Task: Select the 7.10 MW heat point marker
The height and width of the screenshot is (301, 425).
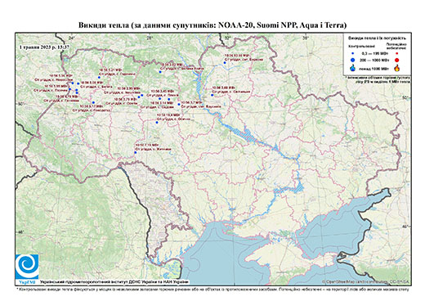Action: (x=136, y=152)
